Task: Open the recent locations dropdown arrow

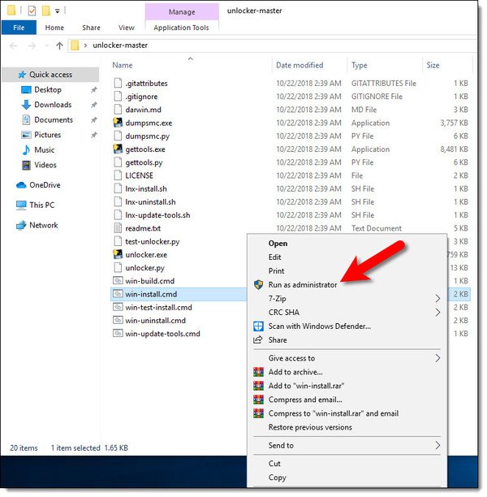Action: 46,46
